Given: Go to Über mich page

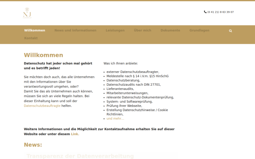Looking at the screenshot, I should pyautogui.click(x=143, y=31).
